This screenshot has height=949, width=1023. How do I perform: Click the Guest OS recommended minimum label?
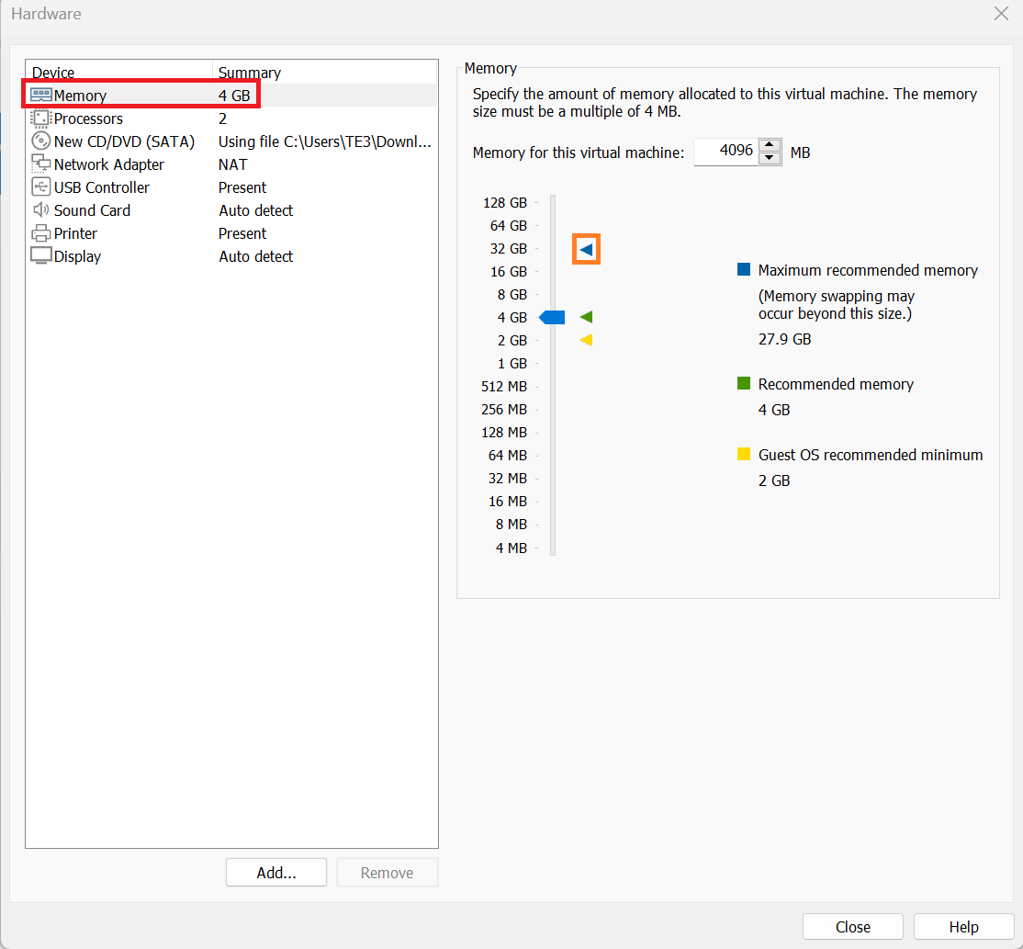click(871, 455)
